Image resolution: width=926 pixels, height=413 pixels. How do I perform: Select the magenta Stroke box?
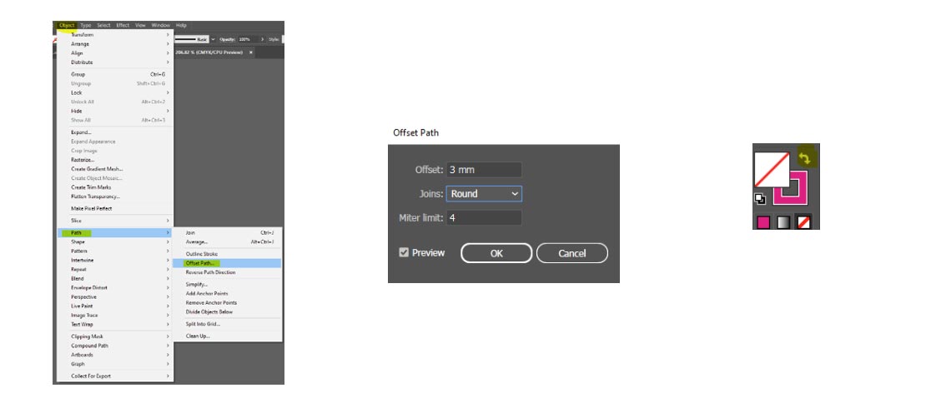click(x=804, y=197)
